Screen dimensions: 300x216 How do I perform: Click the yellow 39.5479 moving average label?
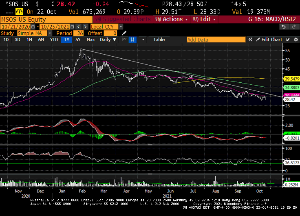click(292, 79)
